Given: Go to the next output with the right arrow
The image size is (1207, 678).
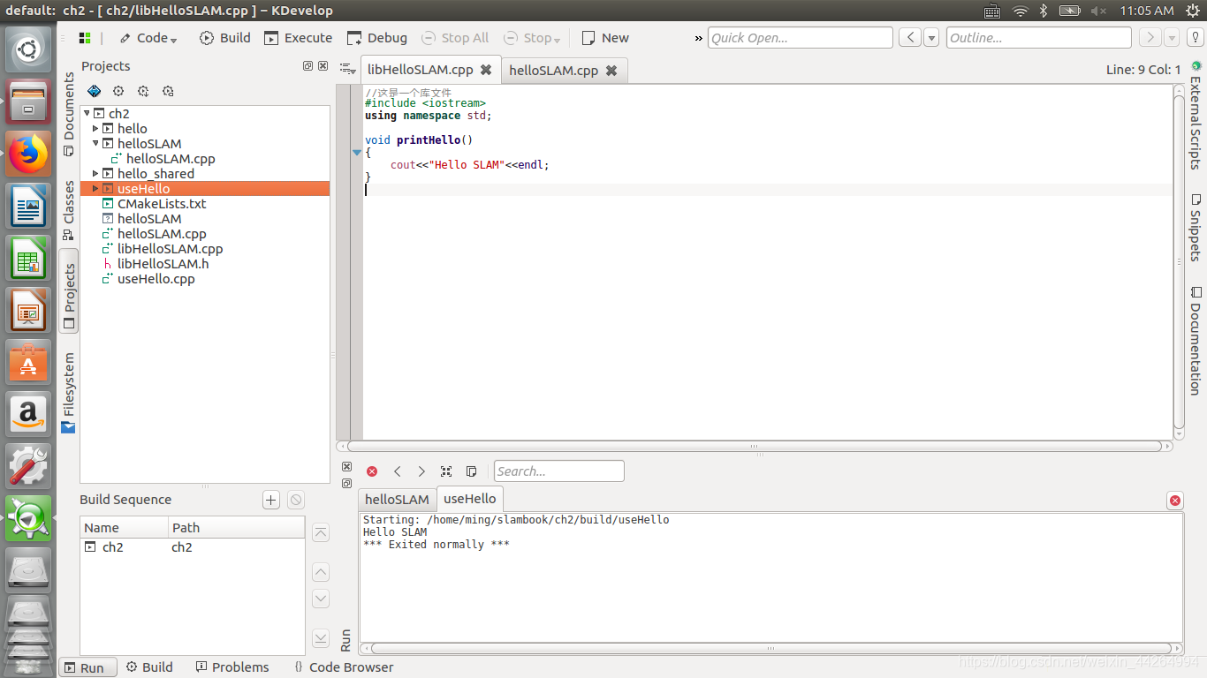Looking at the screenshot, I should click(x=421, y=471).
